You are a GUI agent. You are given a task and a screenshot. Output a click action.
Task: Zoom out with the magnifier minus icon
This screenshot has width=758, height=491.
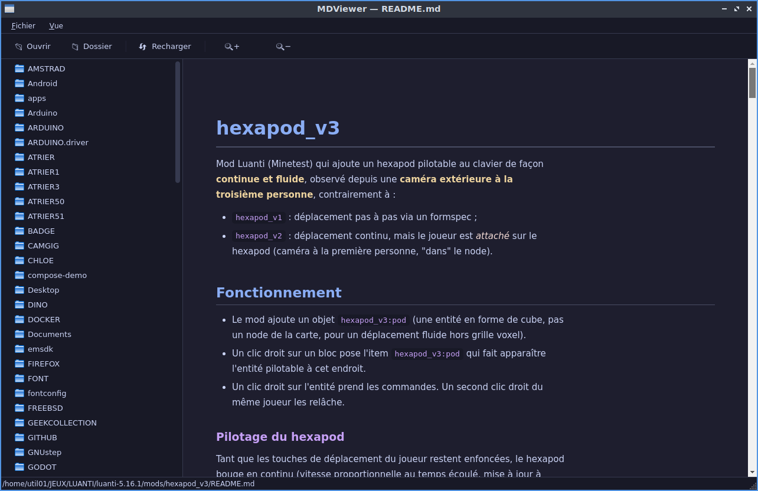pyautogui.click(x=283, y=47)
